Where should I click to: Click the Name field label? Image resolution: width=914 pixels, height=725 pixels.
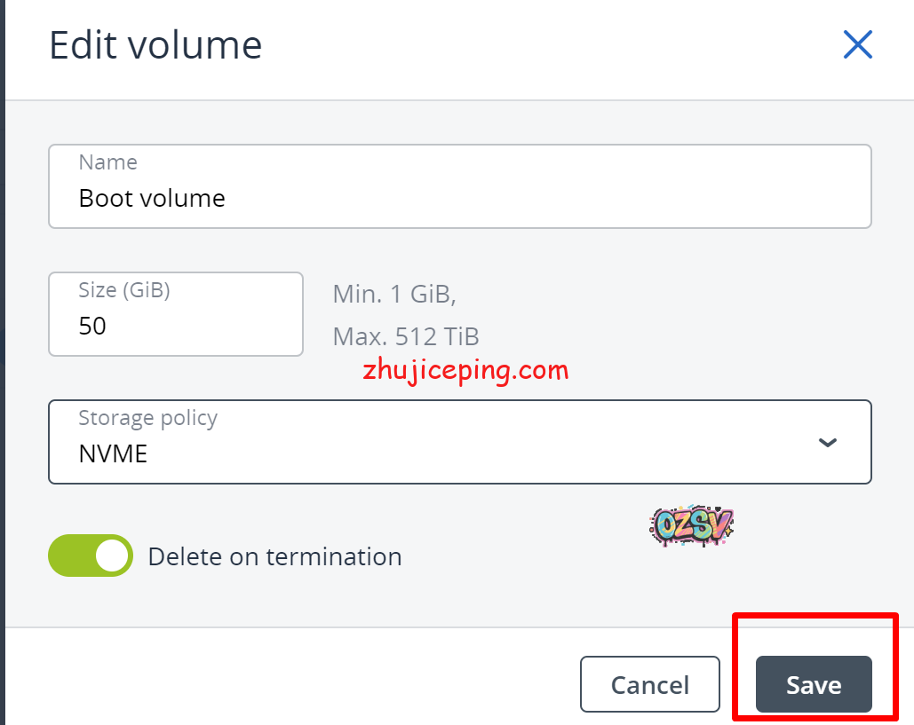point(107,162)
